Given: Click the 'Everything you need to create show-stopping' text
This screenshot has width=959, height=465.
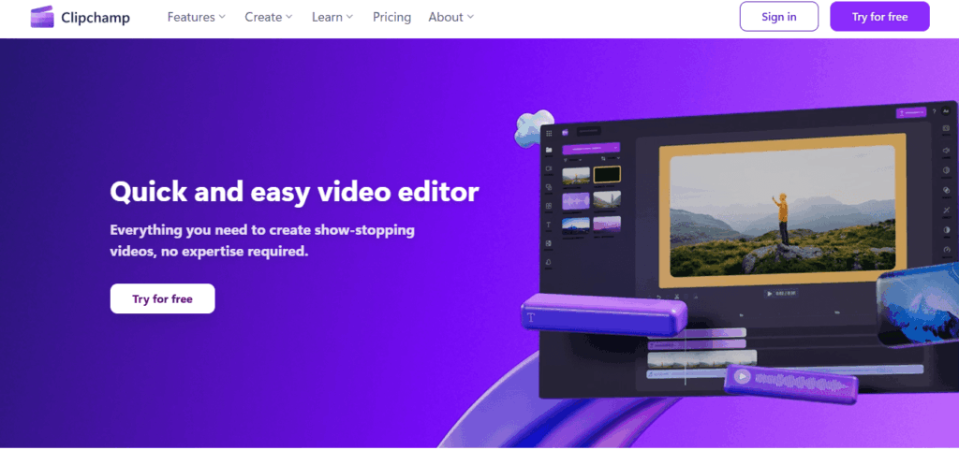Looking at the screenshot, I should [x=262, y=230].
